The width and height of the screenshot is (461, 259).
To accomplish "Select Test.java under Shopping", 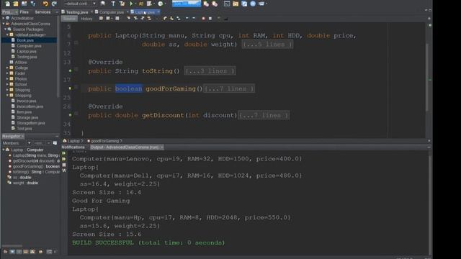I will click(24, 129).
